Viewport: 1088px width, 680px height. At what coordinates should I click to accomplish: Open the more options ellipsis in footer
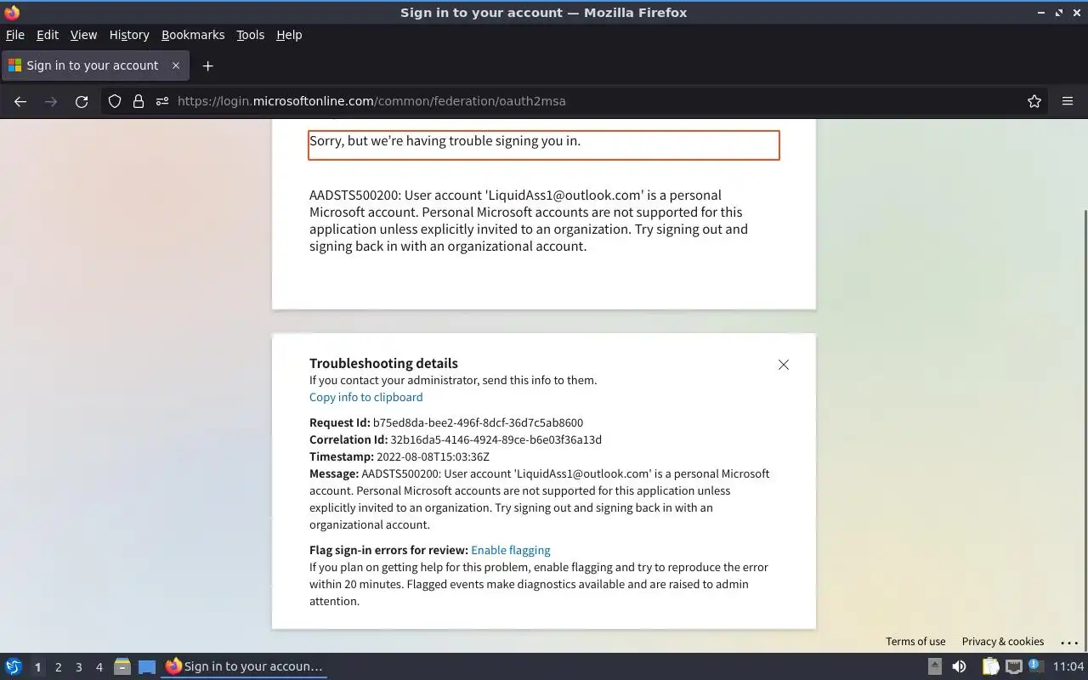(x=1069, y=642)
